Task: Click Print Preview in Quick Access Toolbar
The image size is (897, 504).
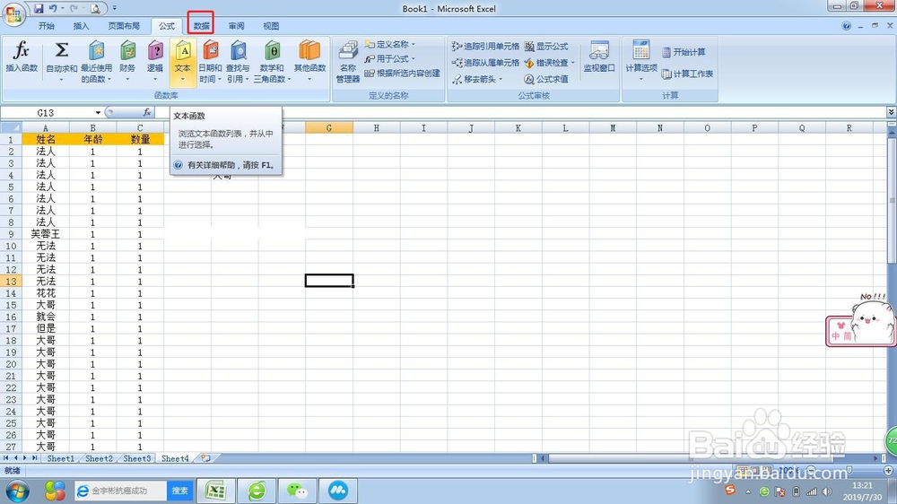Action: 96,9
